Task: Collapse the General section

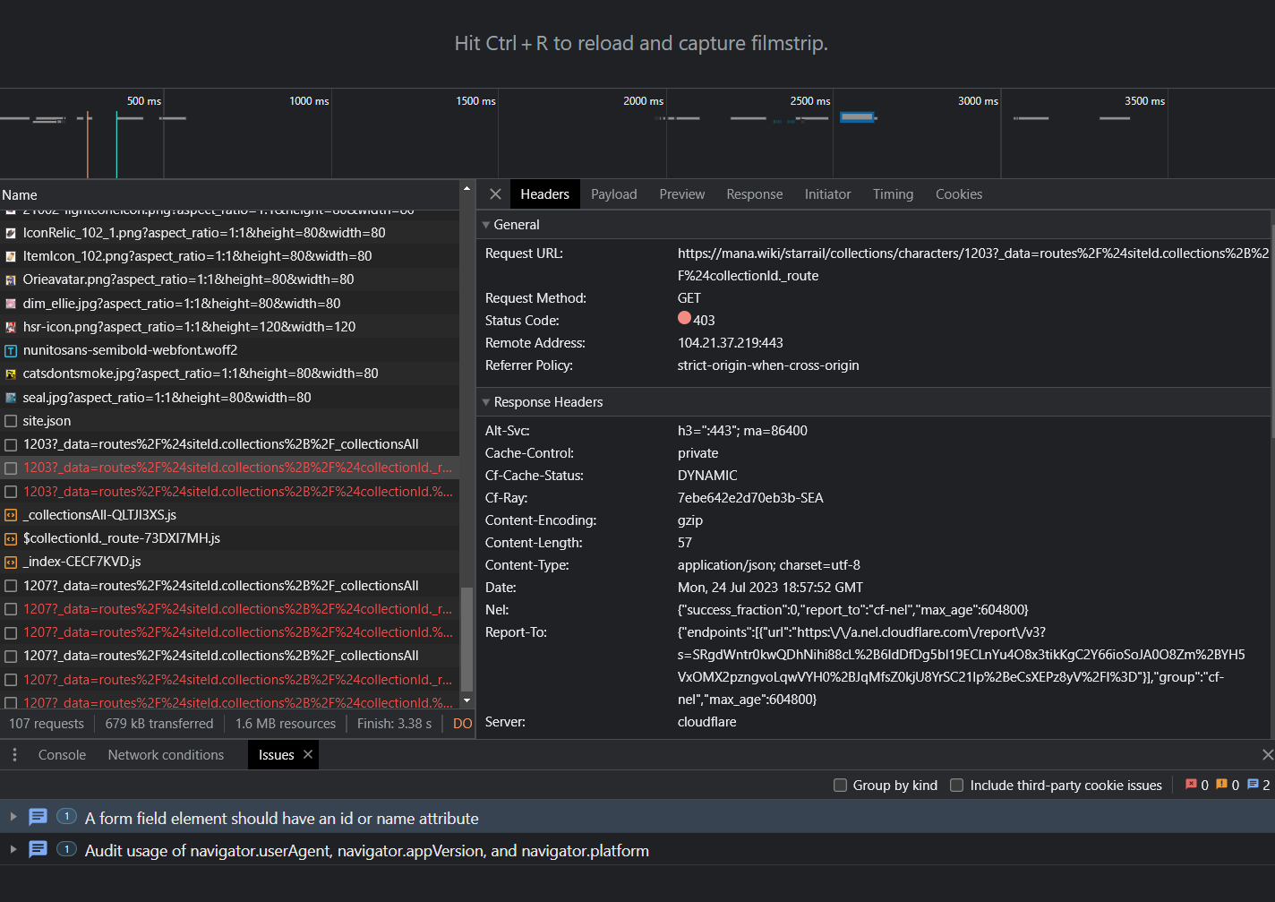Action: click(x=486, y=225)
